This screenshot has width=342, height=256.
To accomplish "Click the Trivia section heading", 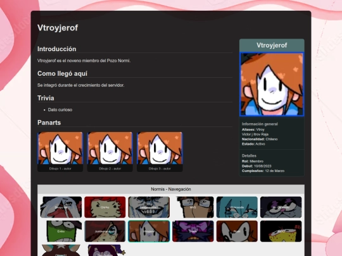I will [x=46, y=98].
